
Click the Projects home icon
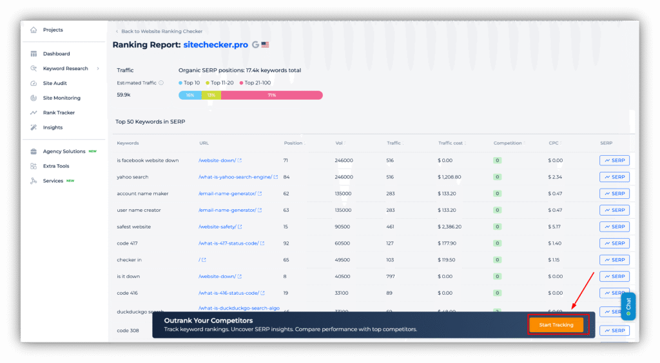tap(34, 30)
